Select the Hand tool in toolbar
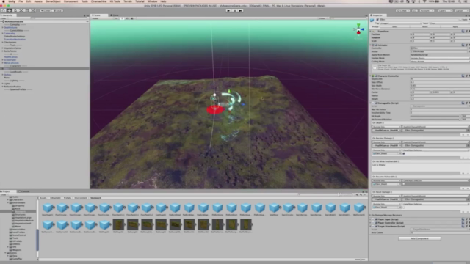 [3, 10]
